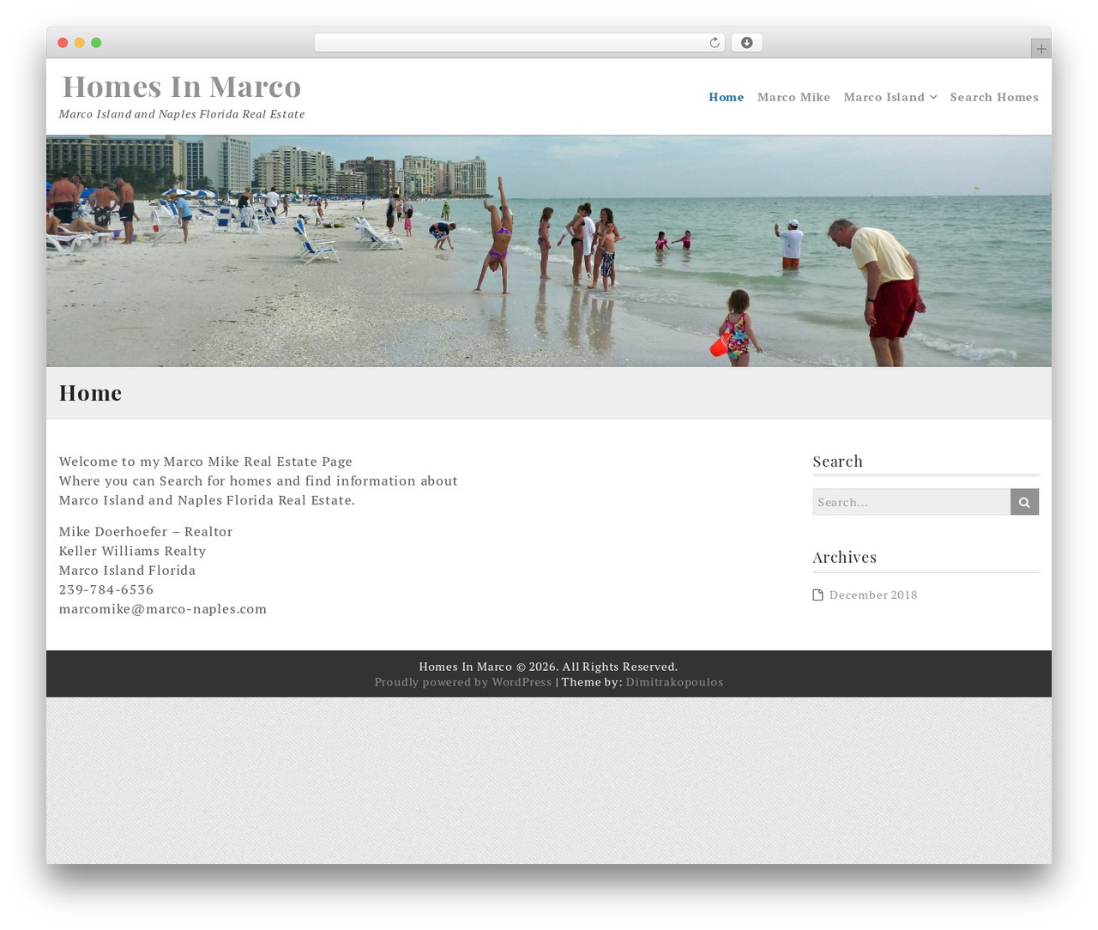Minimize the window with the yellow button
The height and width of the screenshot is (930, 1098).
[x=80, y=43]
